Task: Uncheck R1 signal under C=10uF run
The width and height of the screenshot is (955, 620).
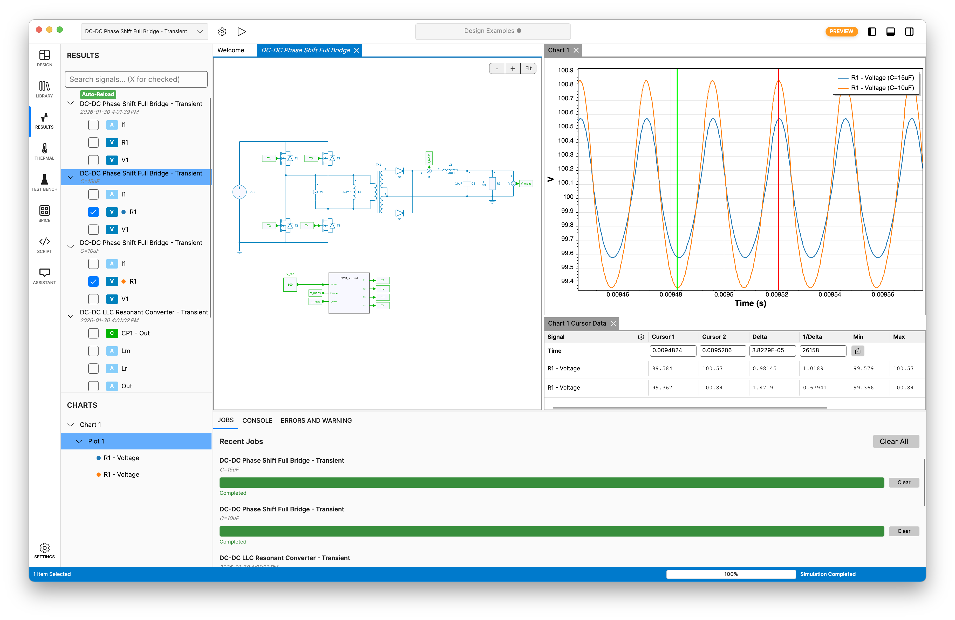Action: tap(93, 281)
